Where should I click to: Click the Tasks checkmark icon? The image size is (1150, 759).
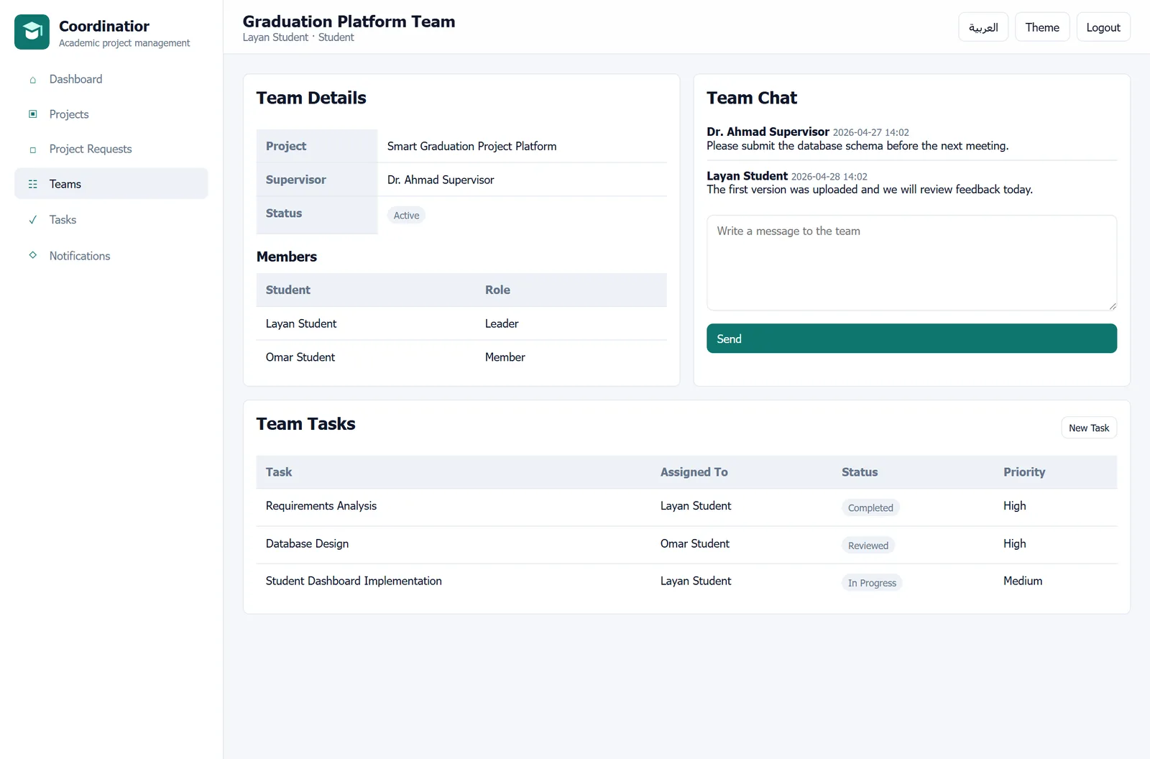coord(32,220)
